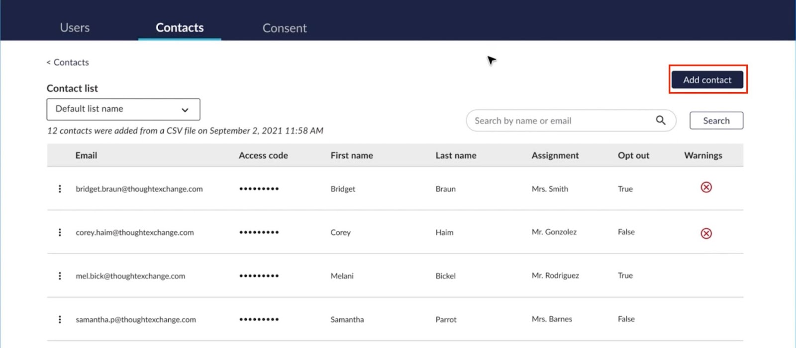Open kebab menu for mel.bick contact
Viewport: 796px width, 348px height.
60,276
